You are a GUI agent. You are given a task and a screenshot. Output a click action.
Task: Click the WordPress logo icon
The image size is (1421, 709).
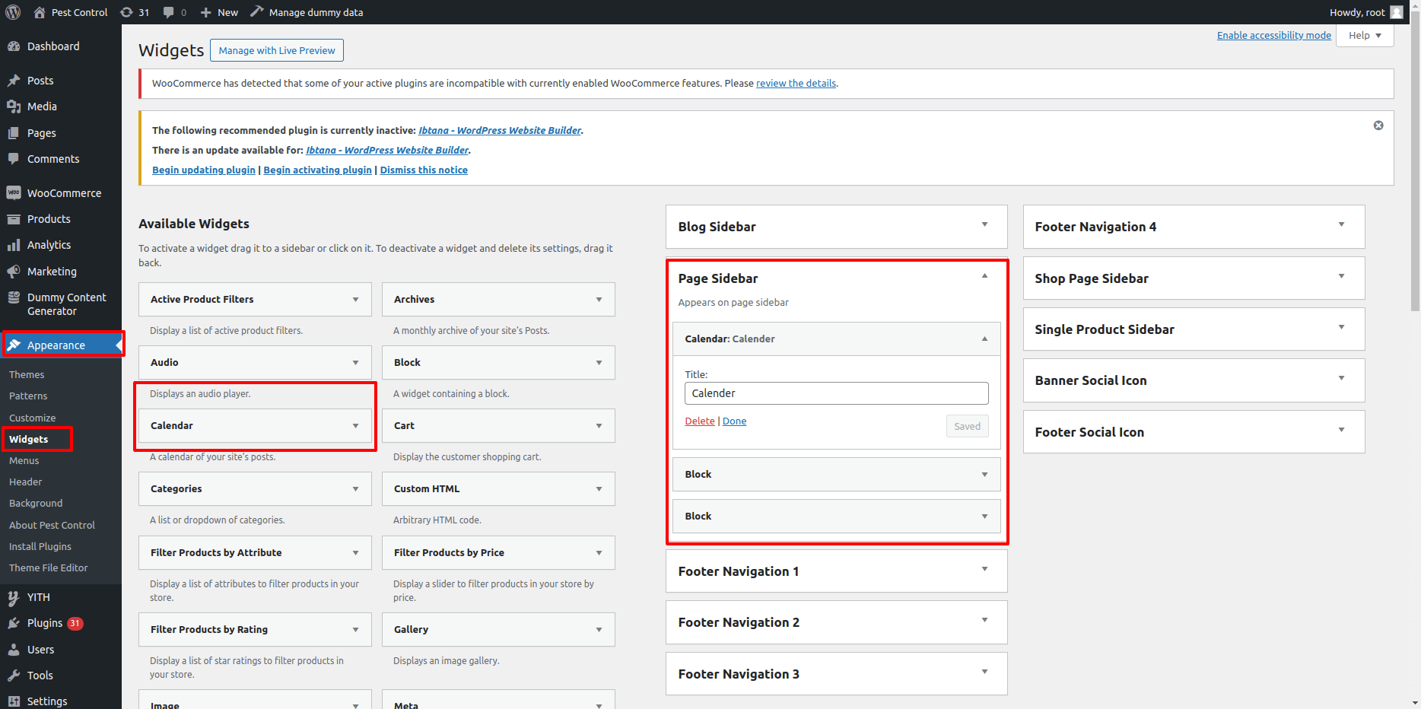point(13,12)
